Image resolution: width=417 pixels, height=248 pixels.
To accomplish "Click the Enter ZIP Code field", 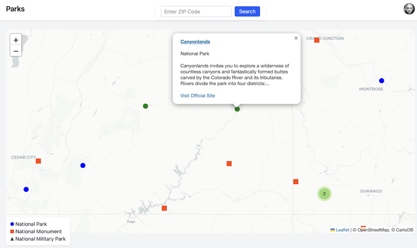I will click(x=196, y=11).
